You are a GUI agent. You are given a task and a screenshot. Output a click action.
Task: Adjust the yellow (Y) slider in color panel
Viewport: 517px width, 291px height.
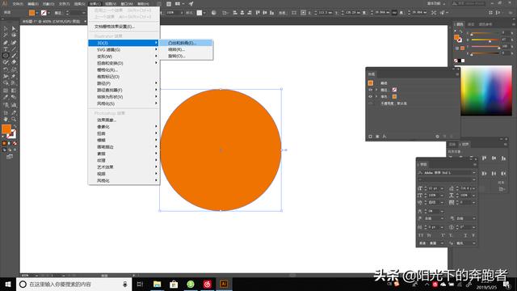pos(485,47)
